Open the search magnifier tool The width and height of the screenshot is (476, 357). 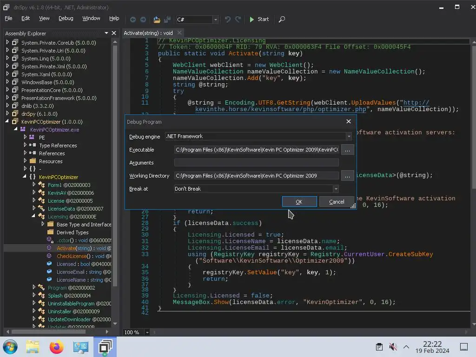point(282,20)
